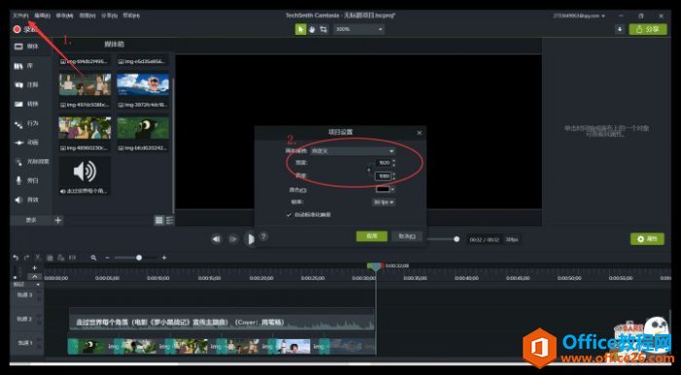Click the help question mark icon
681x375 pixels.
coord(264,236)
